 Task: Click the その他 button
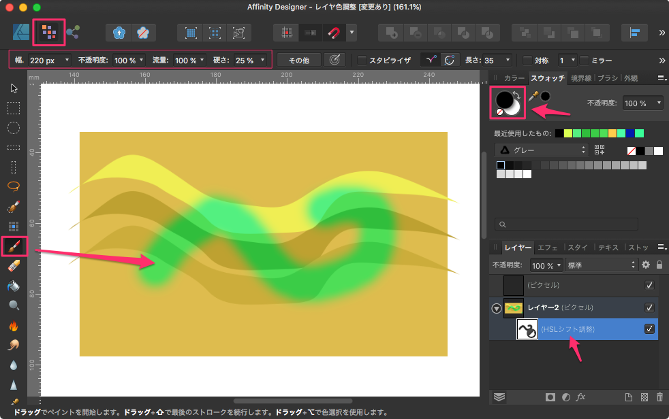298,60
